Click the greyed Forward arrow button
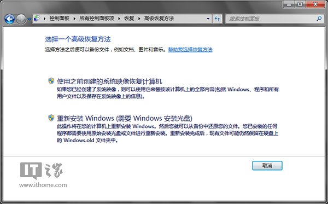The width and height of the screenshot is (328, 204). pyautogui.click(x=21, y=19)
